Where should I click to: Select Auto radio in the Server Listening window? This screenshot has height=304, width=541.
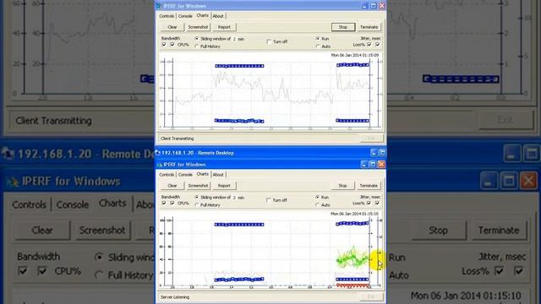318,204
